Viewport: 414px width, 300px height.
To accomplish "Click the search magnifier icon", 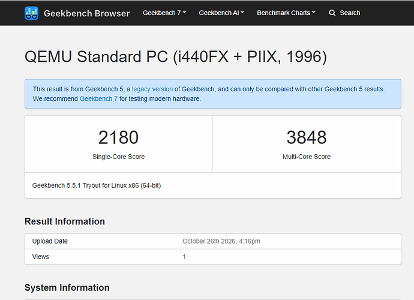I will (x=332, y=13).
